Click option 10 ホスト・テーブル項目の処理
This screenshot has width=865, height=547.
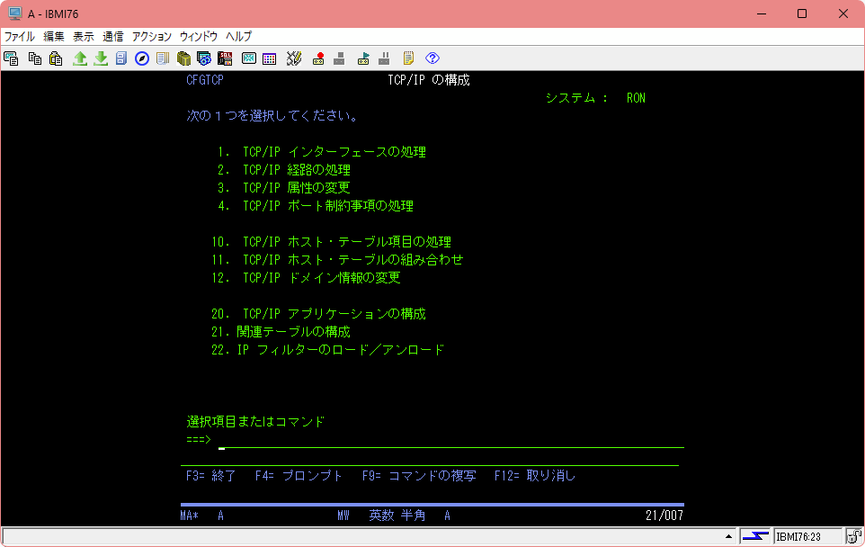[332, 242]
